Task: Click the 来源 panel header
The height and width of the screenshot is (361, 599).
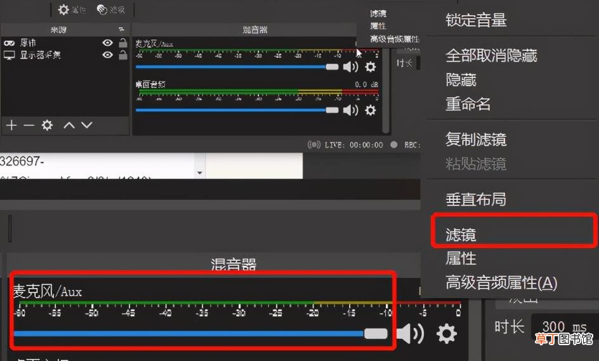Action: 58,30
